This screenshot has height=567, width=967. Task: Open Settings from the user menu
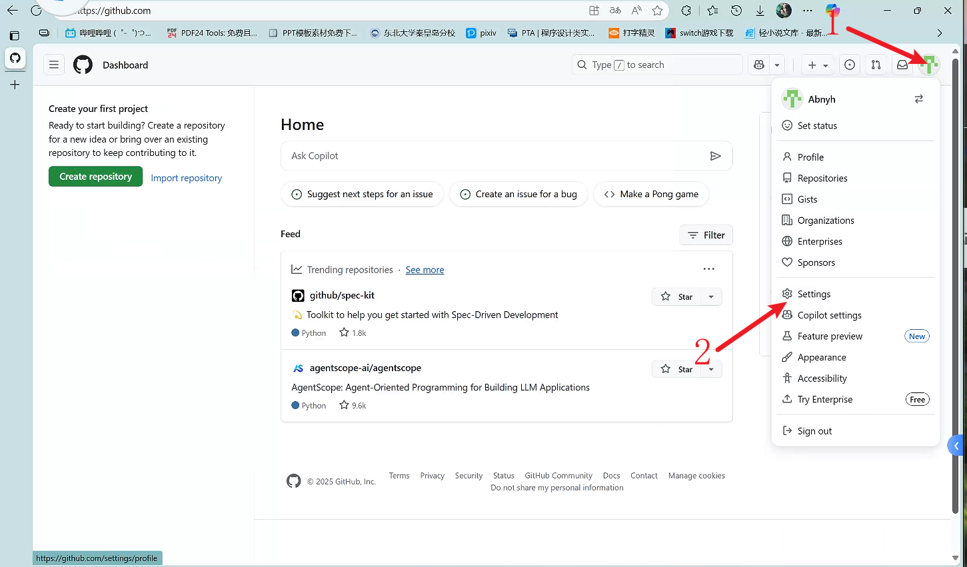tap(856, 294)
